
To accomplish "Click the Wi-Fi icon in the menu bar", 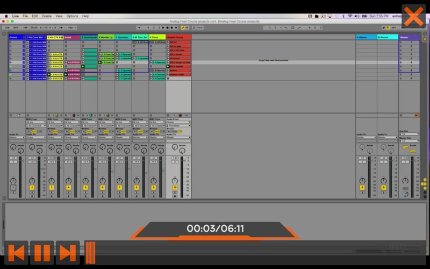I will [350, 16].
